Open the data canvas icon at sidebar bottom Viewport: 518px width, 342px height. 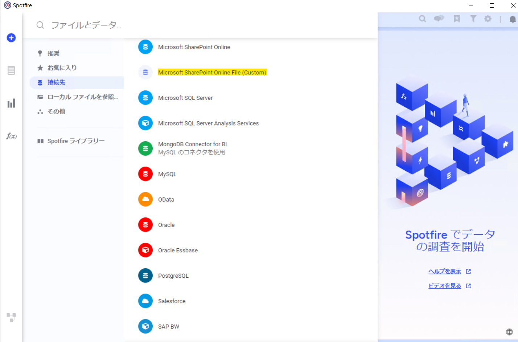coord(11,318)
